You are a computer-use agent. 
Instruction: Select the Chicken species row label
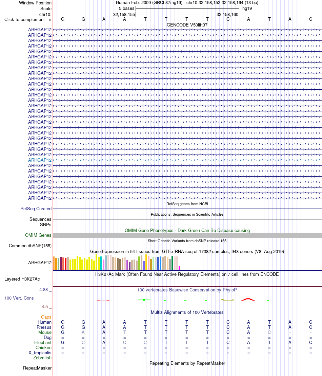tap(43, 347)
